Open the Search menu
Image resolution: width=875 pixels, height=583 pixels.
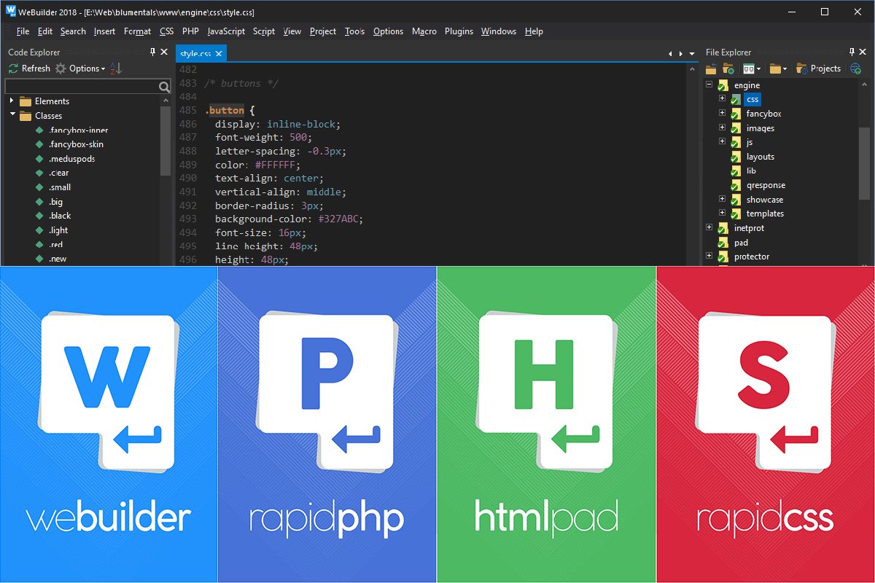pyautogui.click(x=73, y=31)
